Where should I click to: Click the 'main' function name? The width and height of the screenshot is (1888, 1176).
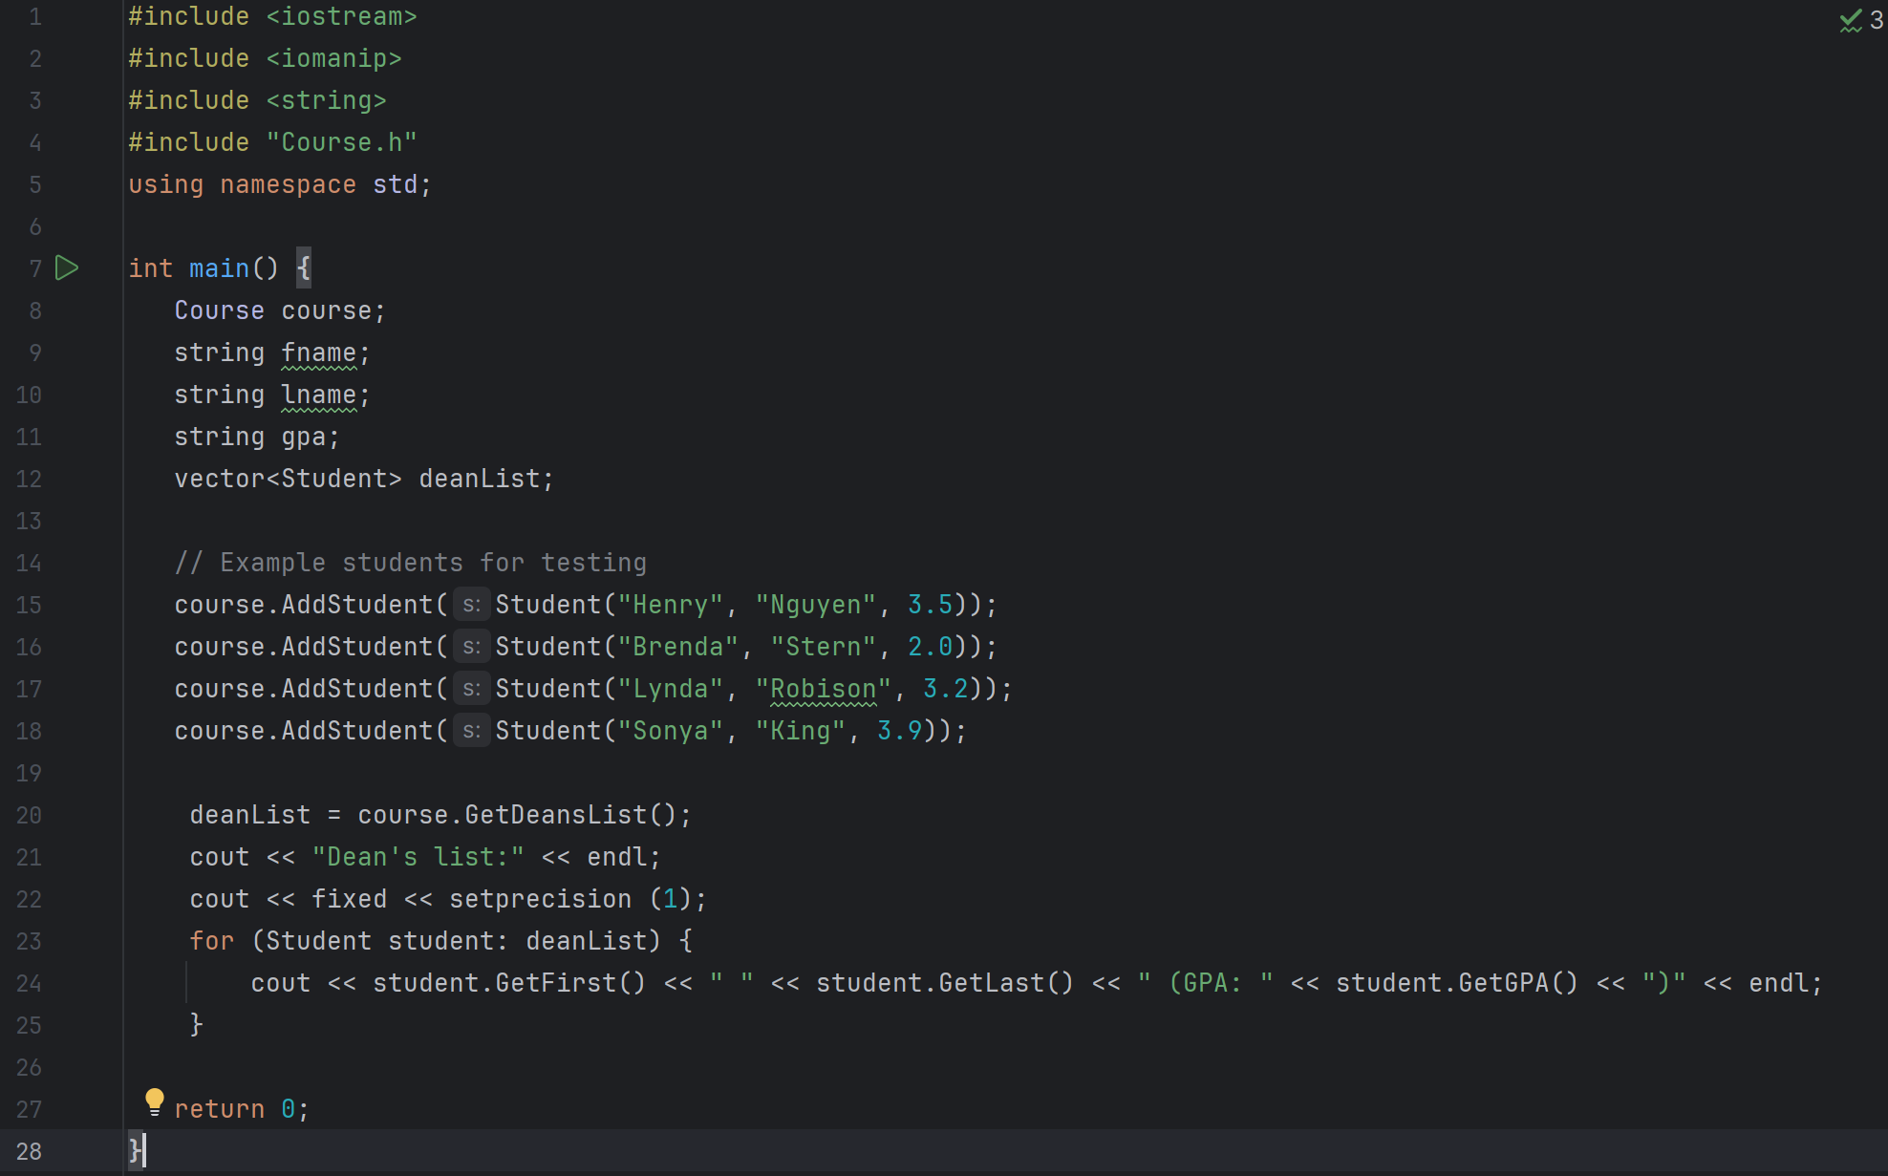220,268
